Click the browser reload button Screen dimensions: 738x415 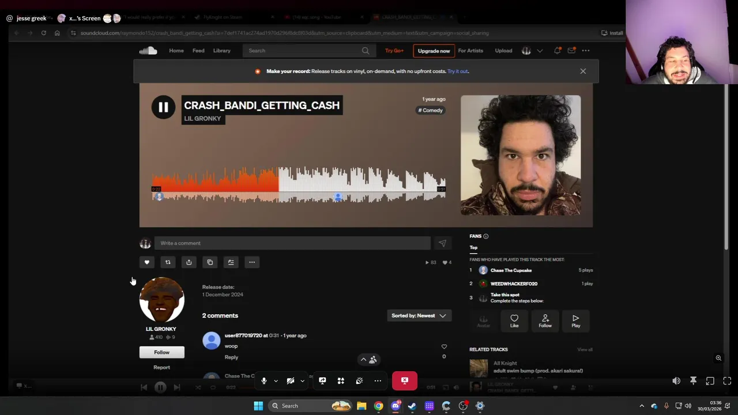(43, 33)
